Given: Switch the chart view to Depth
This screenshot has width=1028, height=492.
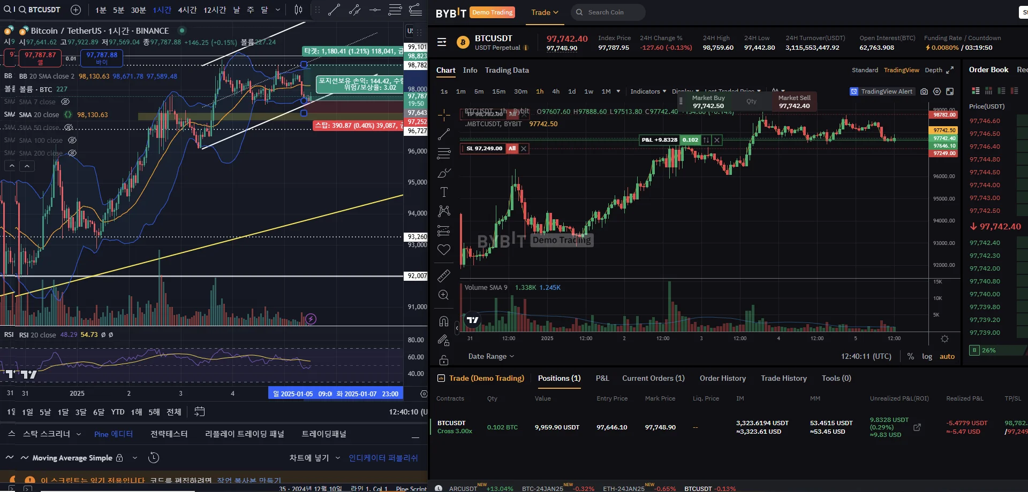Looking at the screenshot, I should pyautogui.click(x=933, y=70).
